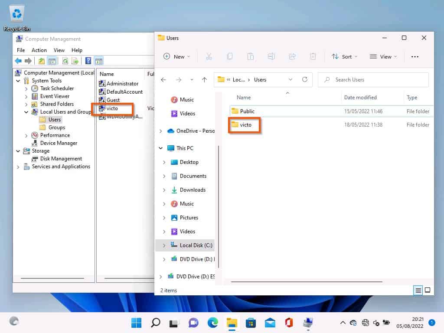Click the Copy icon in File Explorer
444x333 pixels.
230,56
